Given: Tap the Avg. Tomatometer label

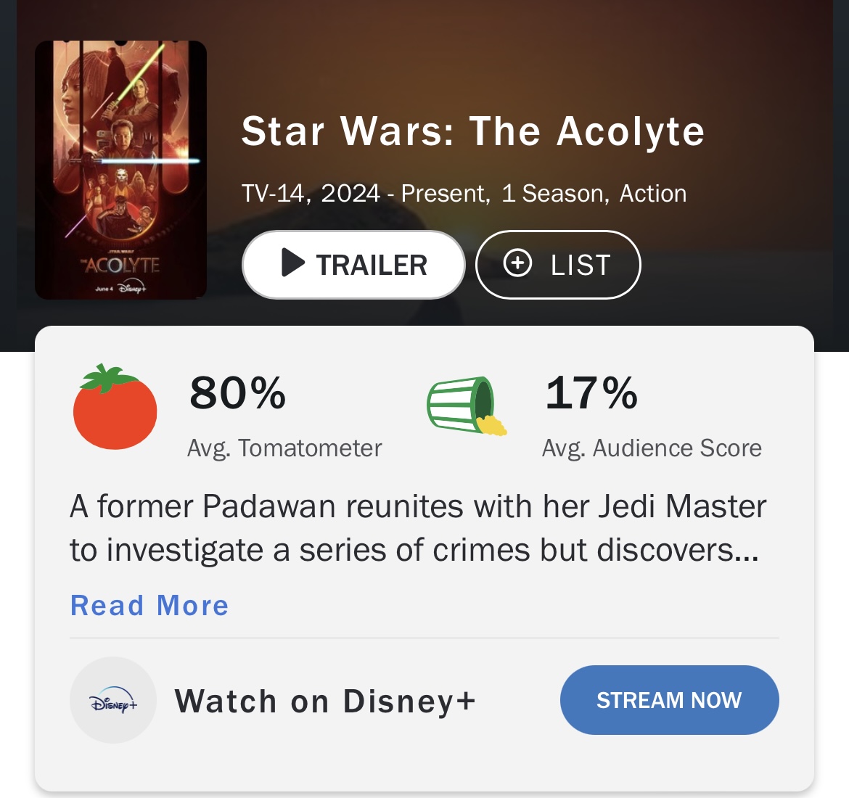Looking at the screenshot, I should [284, 448].
